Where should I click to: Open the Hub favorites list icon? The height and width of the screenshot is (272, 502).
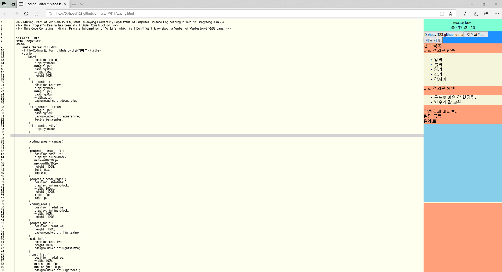coord(465,14)
